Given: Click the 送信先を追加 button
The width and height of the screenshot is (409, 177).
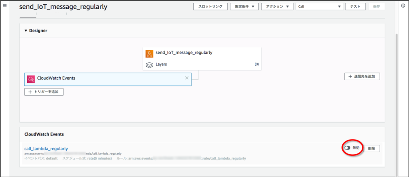Looking at the screenshot, I should point(362,76).
